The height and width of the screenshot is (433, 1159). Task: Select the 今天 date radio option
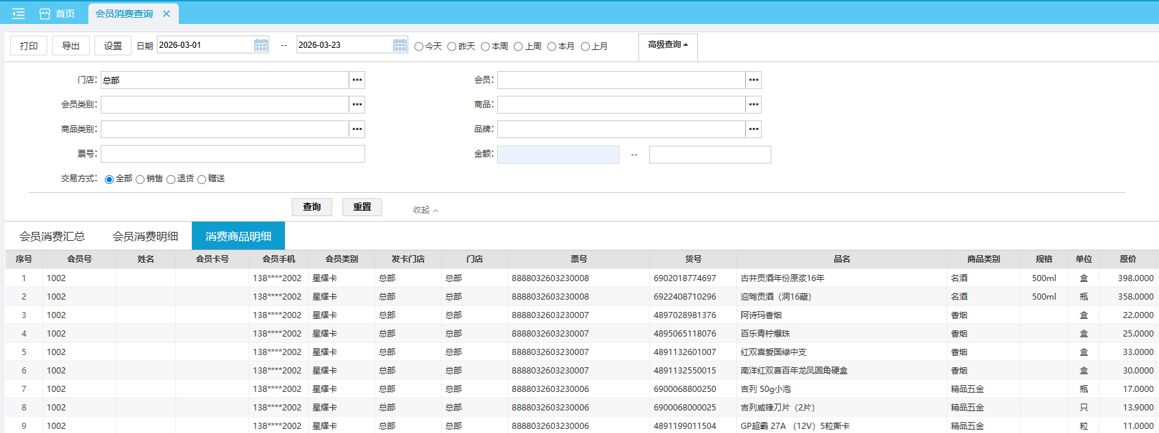[x=419, y=47]
